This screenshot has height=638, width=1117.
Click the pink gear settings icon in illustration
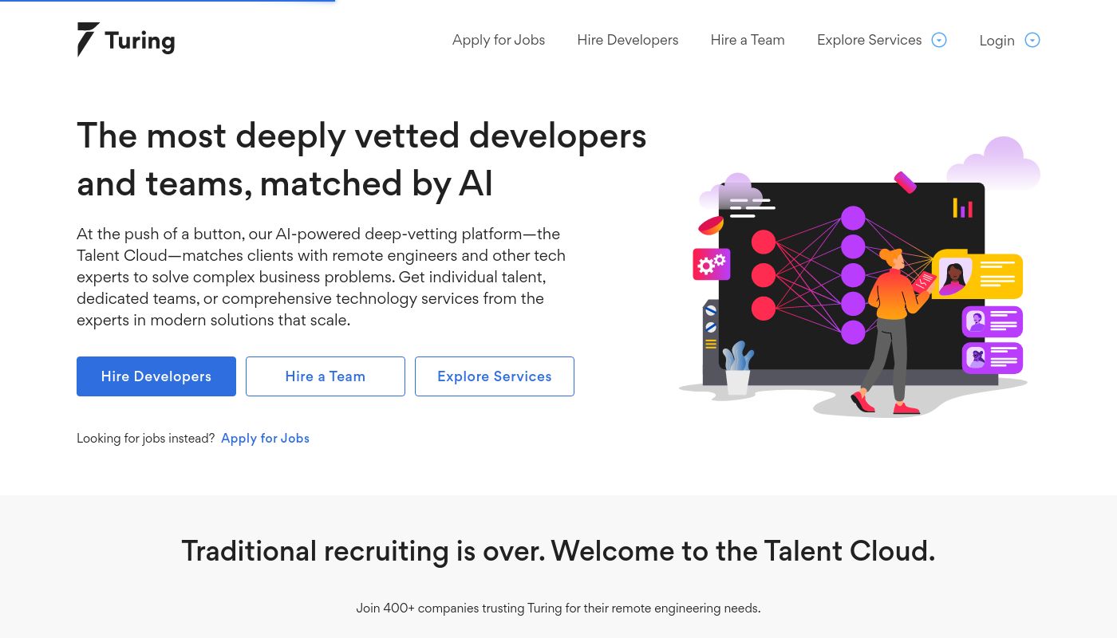(x=711, y=264)
